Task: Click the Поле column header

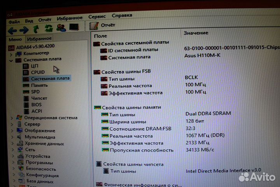Action: (101, 36)
